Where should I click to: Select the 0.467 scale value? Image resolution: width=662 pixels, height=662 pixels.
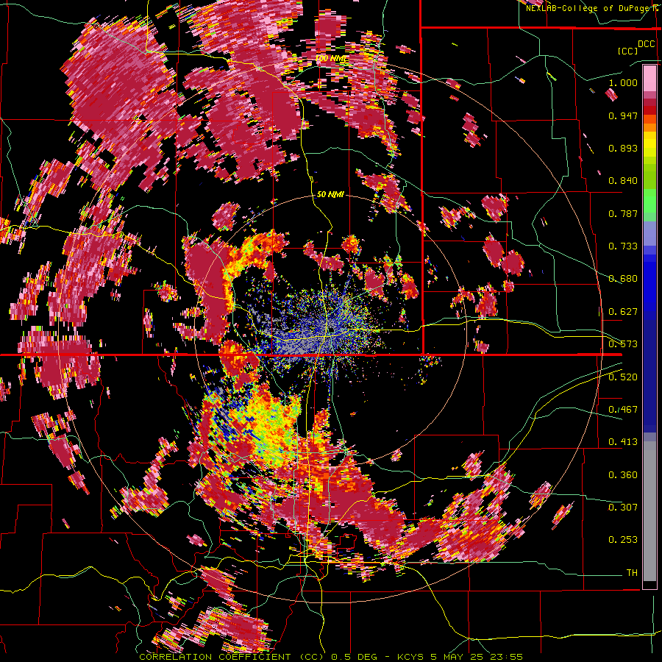[x=623, y=410]
